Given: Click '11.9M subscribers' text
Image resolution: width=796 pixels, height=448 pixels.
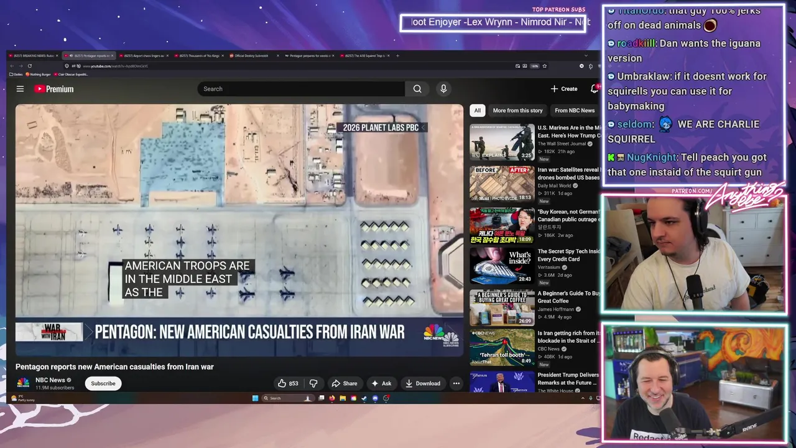Looking at the screenshot, I should [x=55, y=388].
